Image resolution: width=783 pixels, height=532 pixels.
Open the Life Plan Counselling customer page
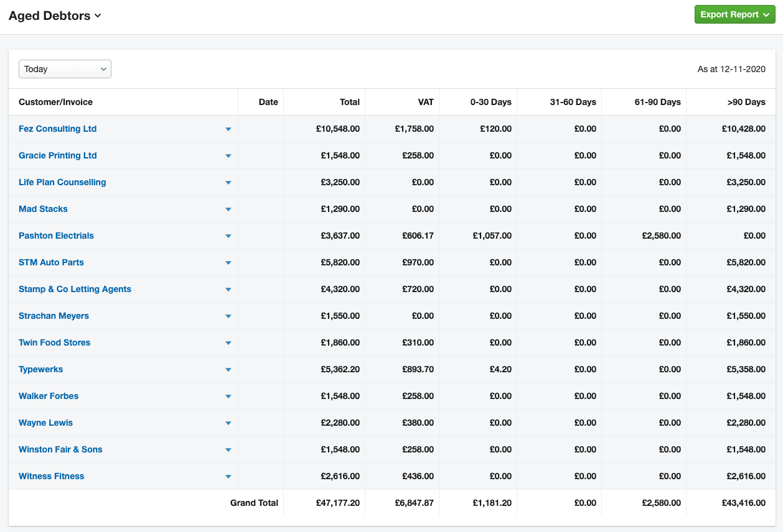[x=62, y=182]
